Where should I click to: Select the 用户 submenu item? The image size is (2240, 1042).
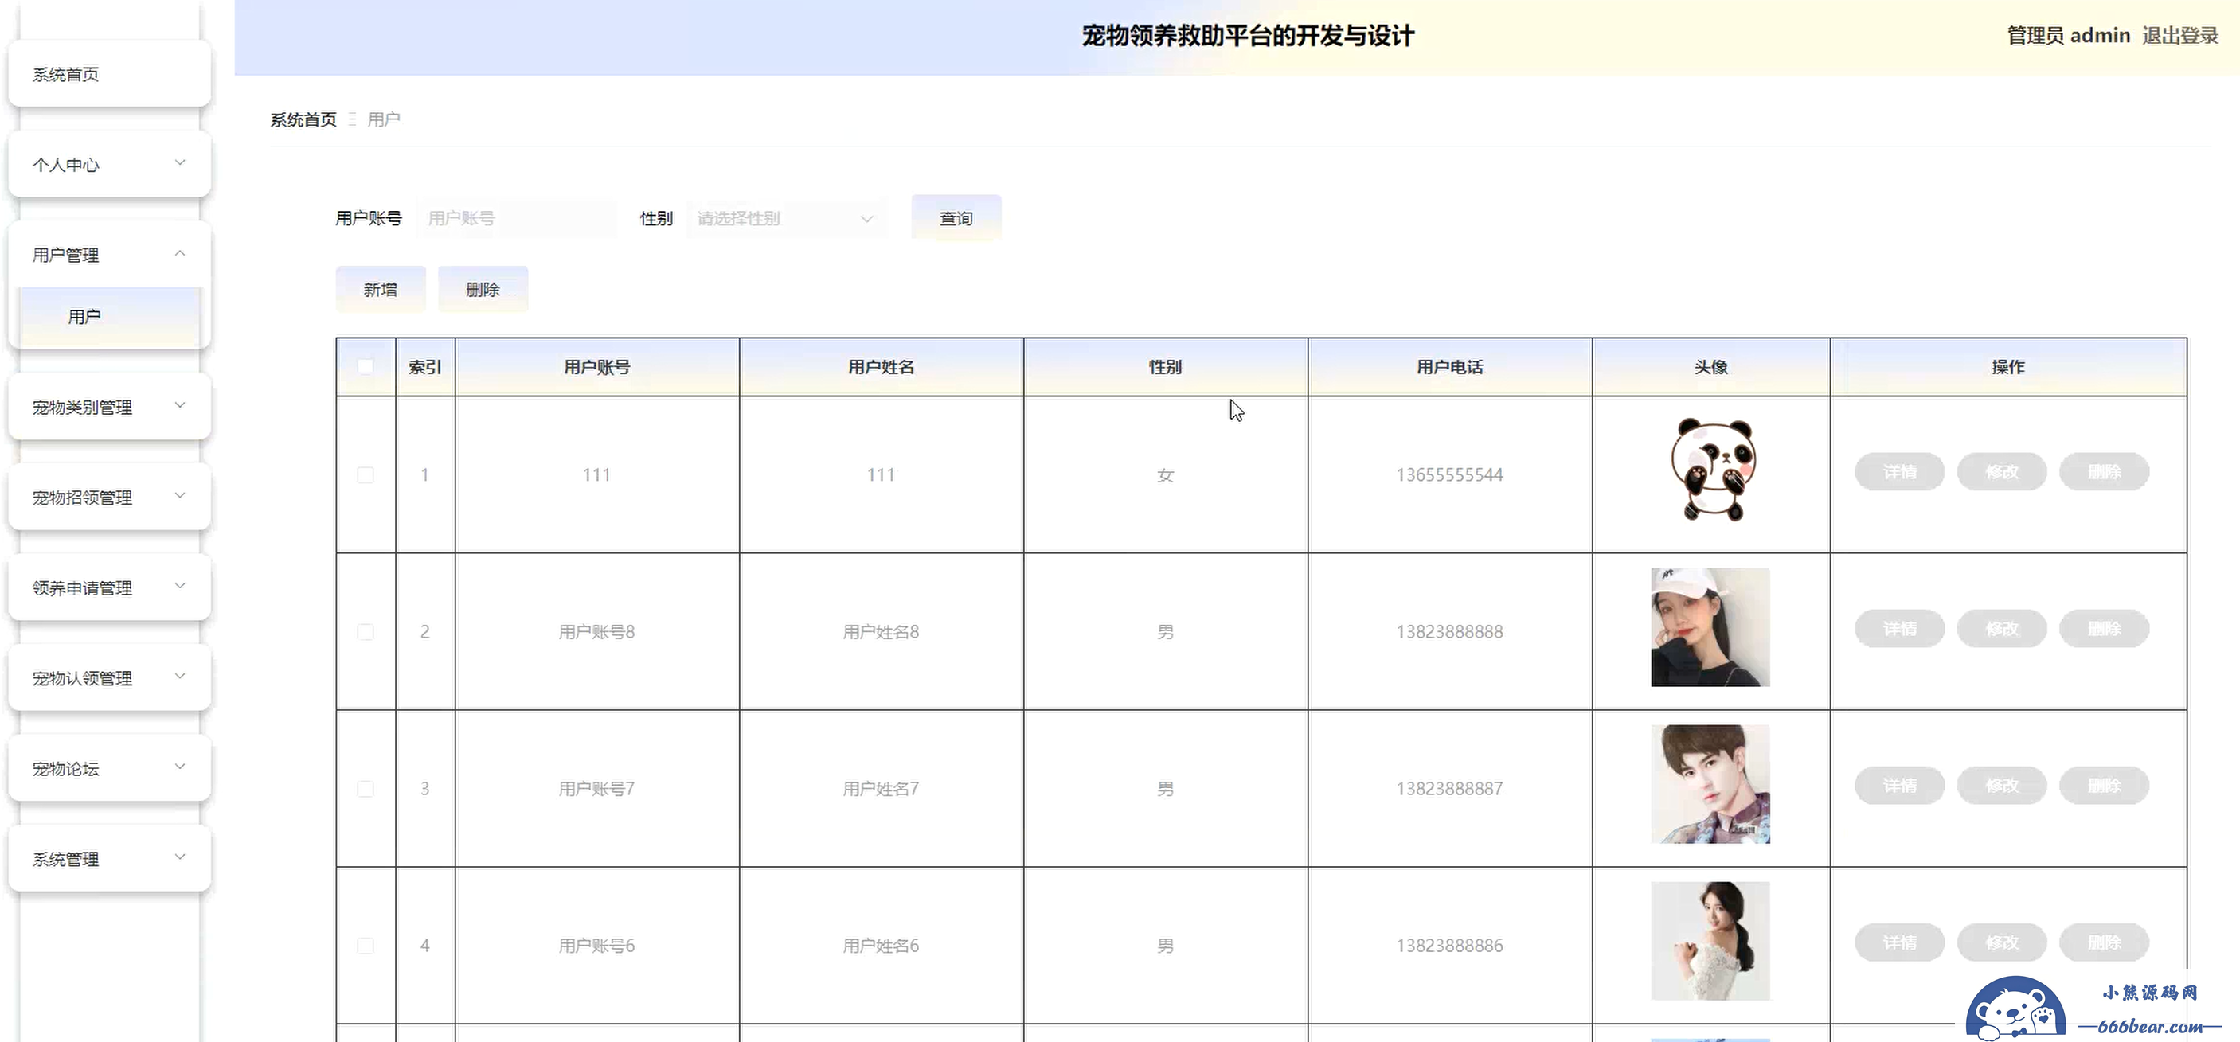pyautogui.click(x=110, y=316)
